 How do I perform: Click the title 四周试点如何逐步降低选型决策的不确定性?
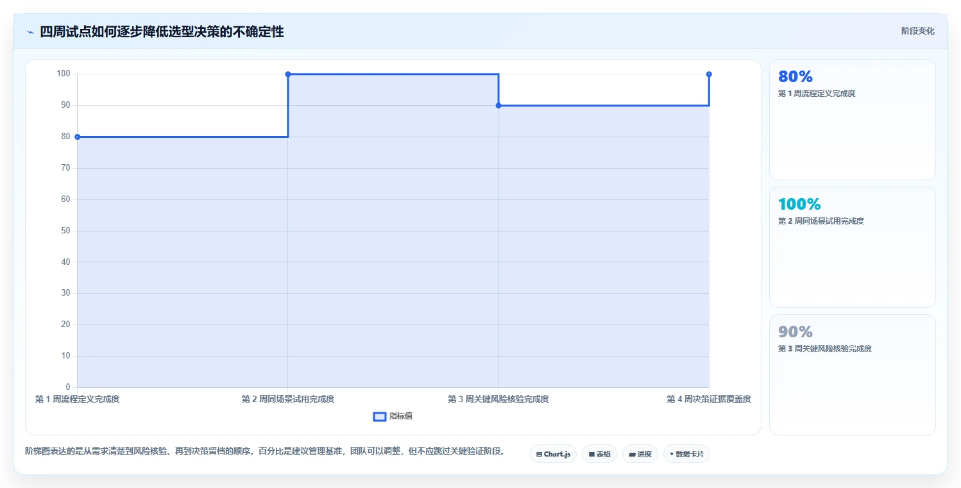point(162,31)
